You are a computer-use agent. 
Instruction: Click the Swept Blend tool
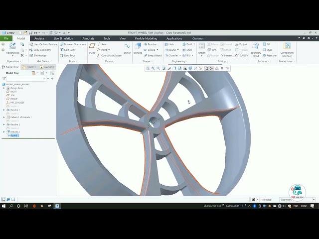tap(153, 55)
